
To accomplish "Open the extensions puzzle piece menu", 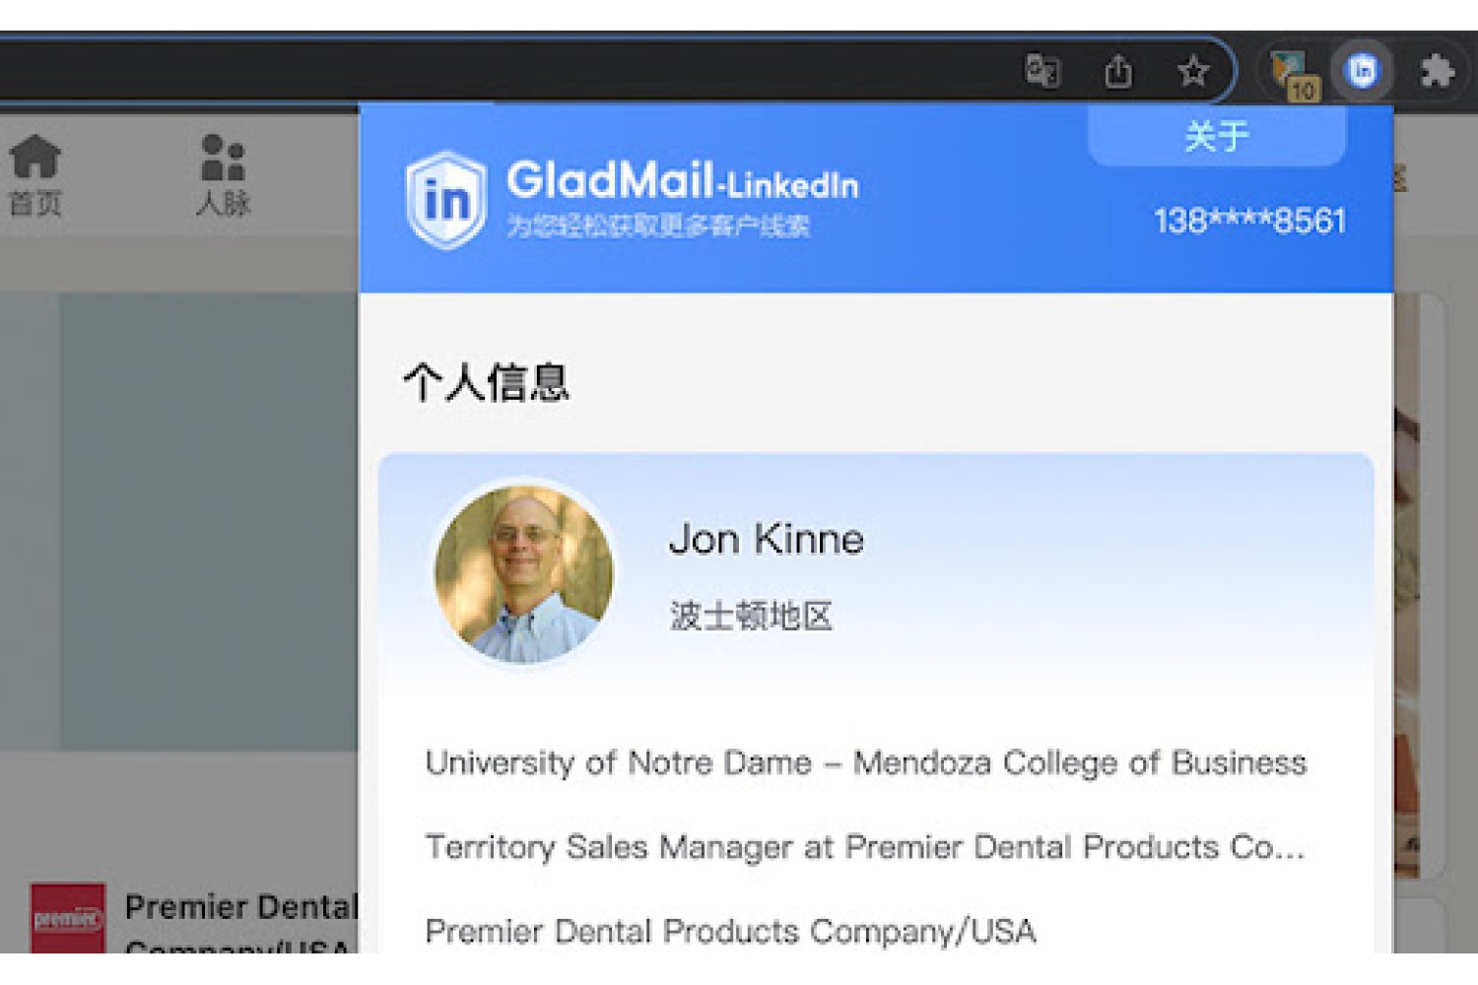I will pyautogui.click(x=1438, y=71).
